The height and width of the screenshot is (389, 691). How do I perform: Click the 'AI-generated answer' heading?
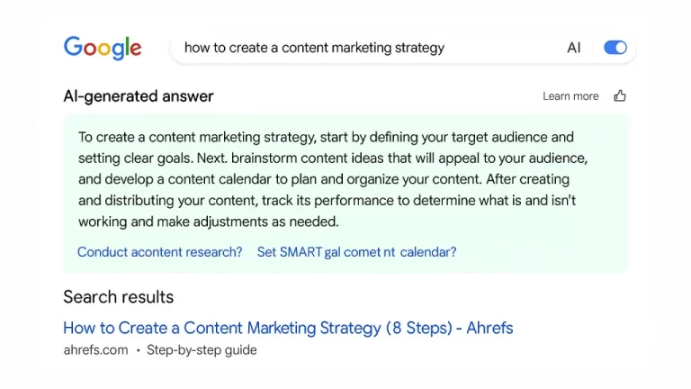click(x=139, y=96)
